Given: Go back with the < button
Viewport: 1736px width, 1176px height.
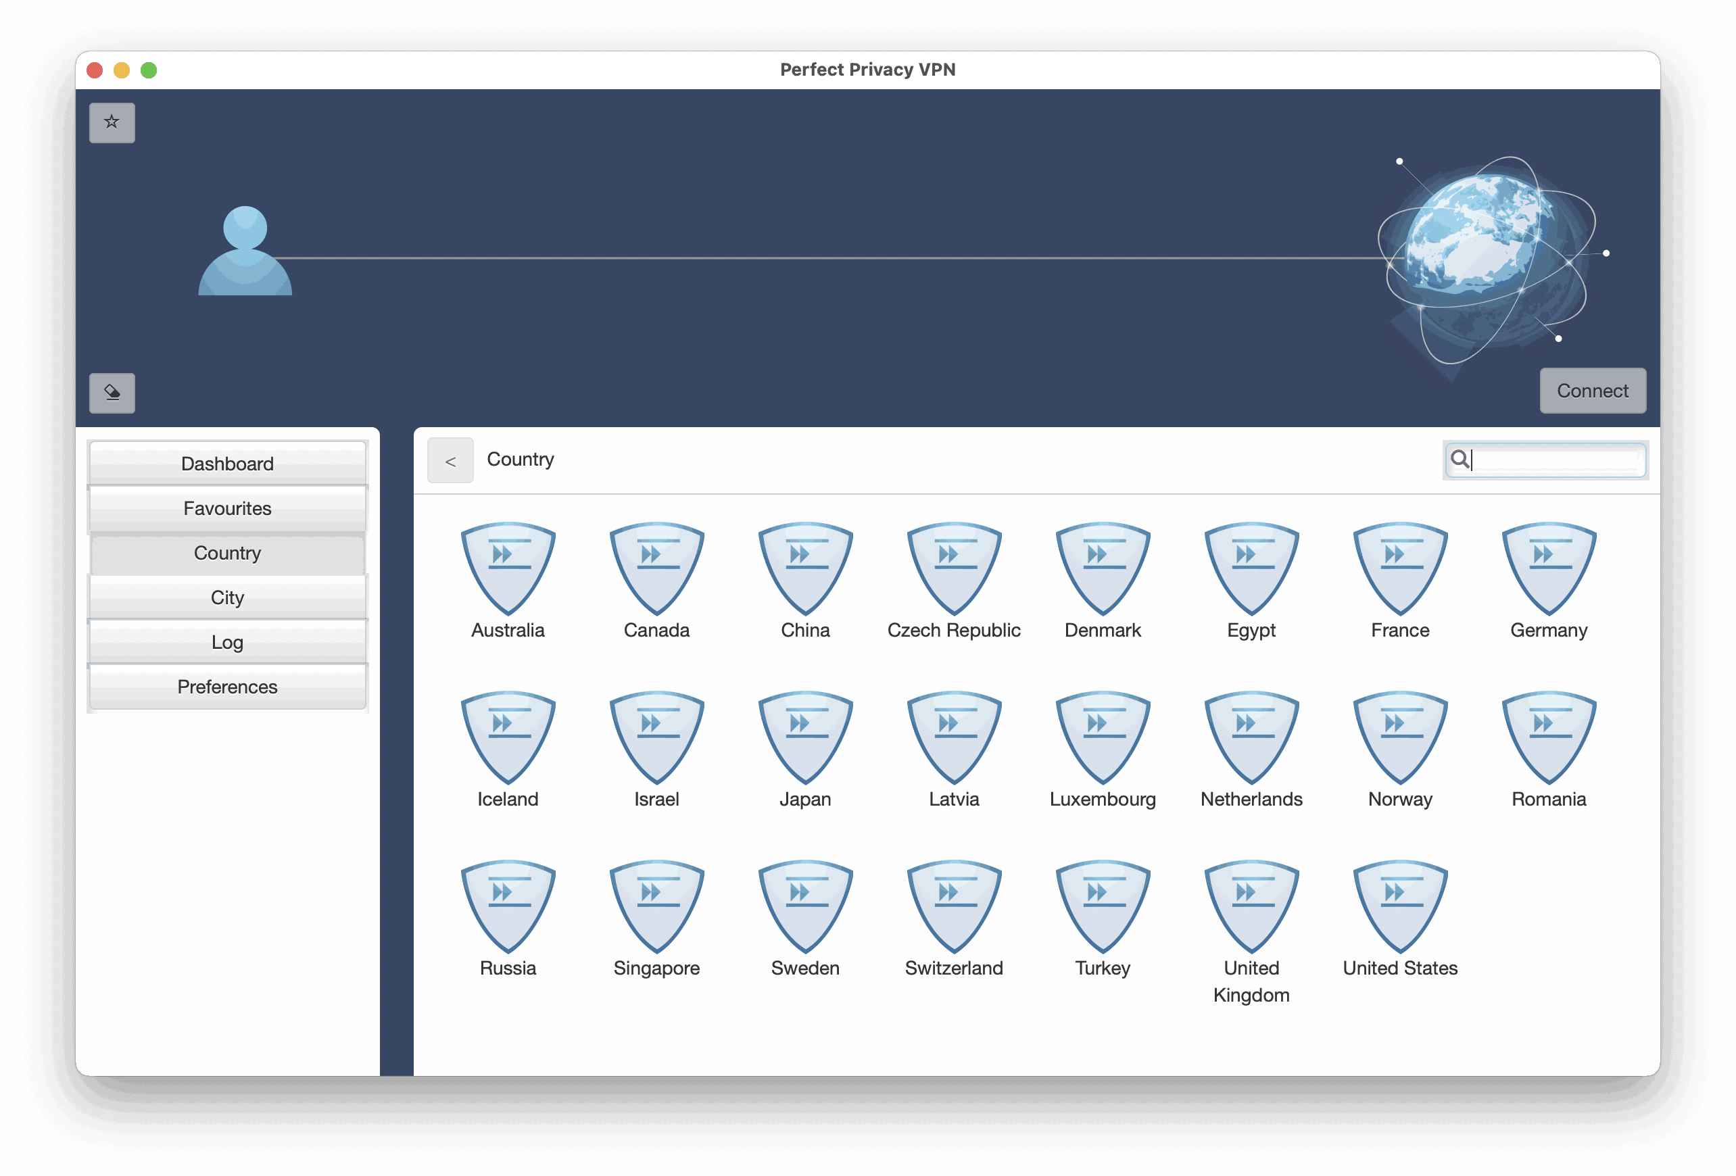Looking at the screenshot, I should coord(450,461).
